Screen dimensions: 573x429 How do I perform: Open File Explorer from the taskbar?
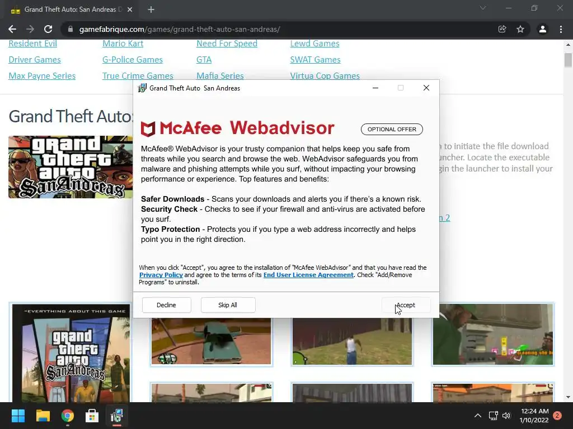(x=43, y=416)
